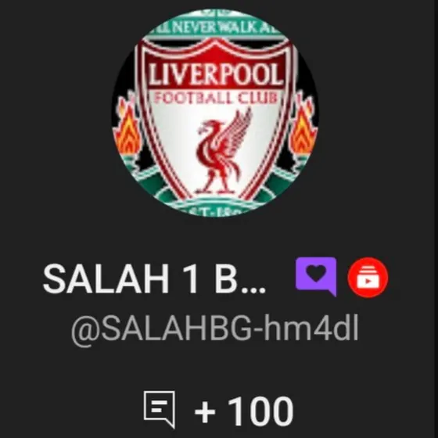Click the + 100 comment count
The height and width of the screenshot is (438, 438).
[x=244, y=411]
